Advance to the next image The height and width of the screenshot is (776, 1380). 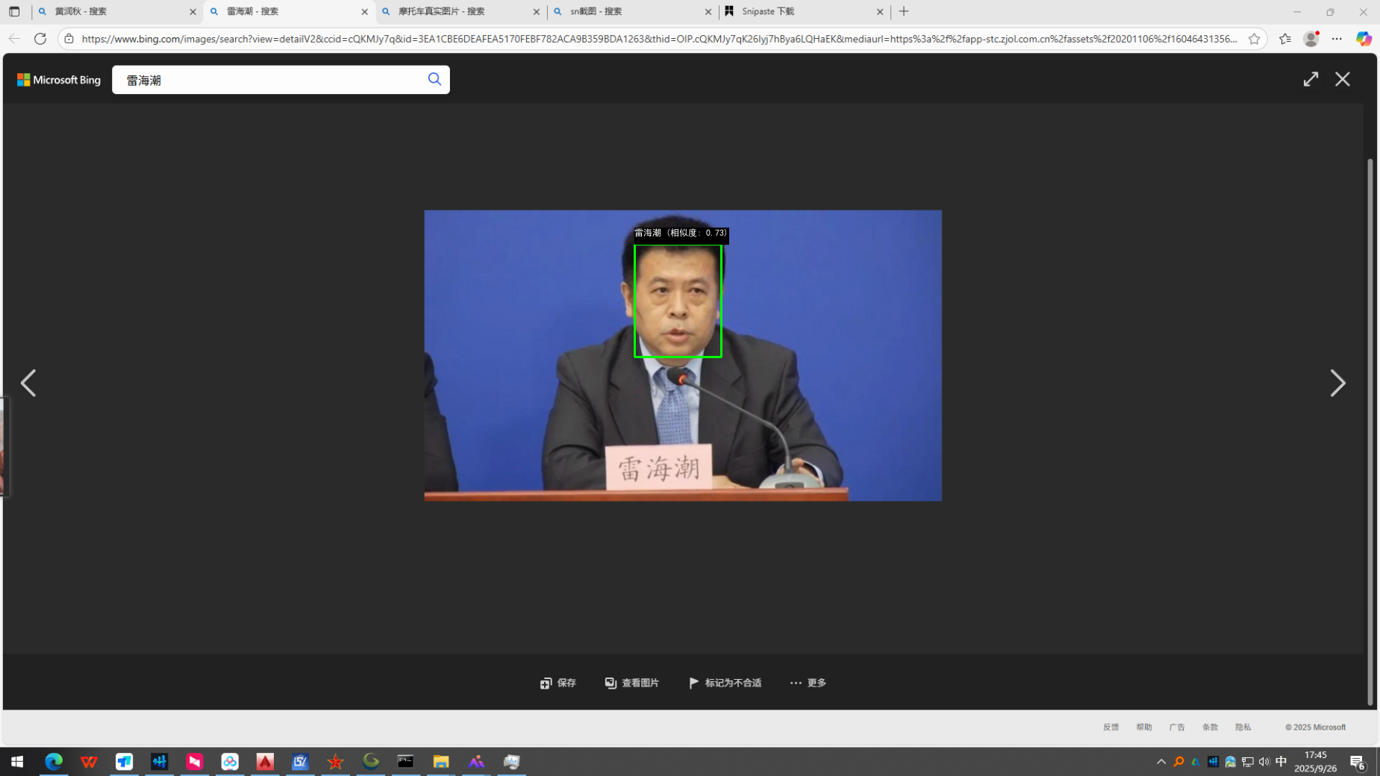coord(1337,384)
